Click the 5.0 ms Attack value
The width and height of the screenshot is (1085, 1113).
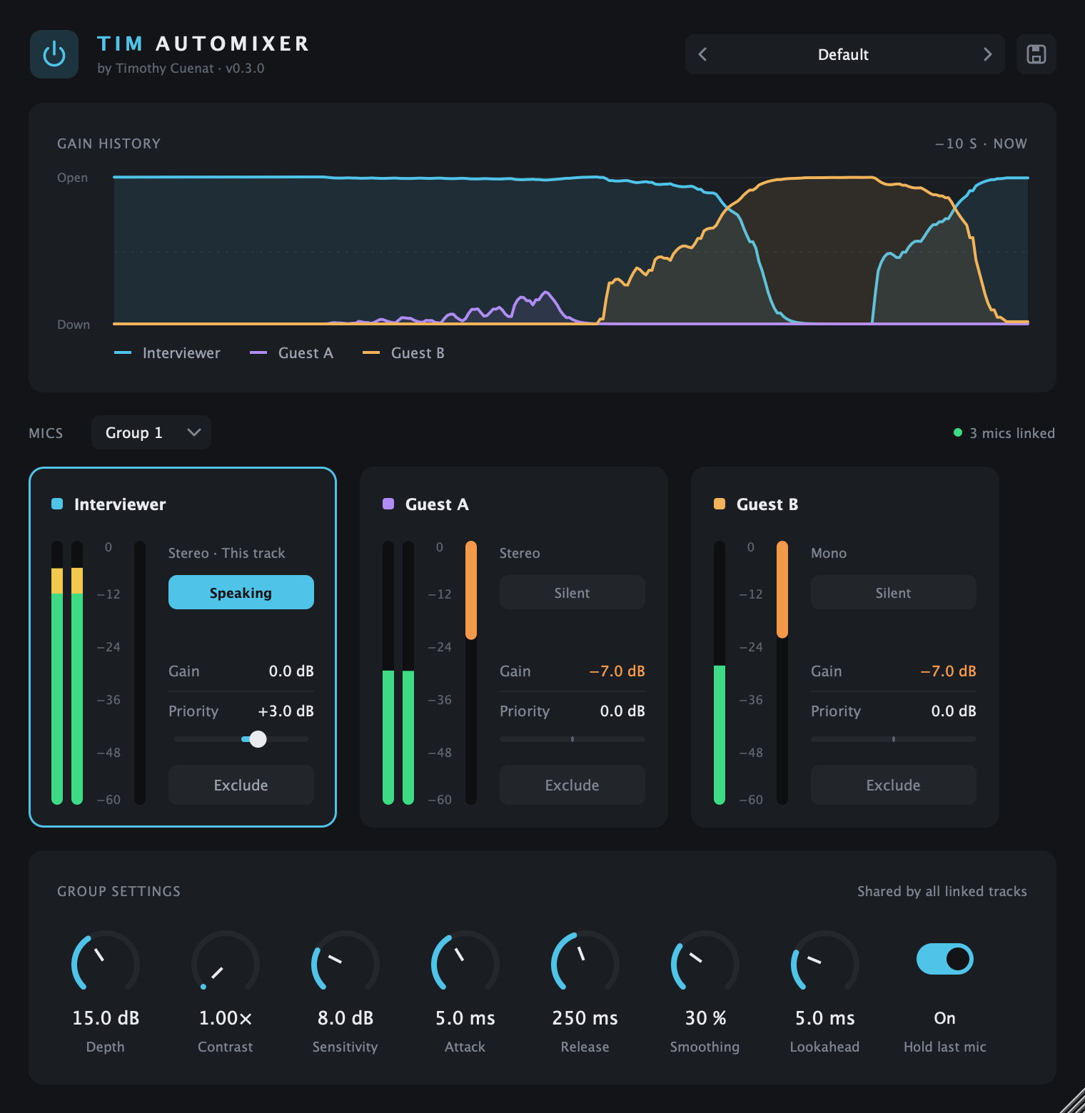pyautogui.click(x=465, y=1018)
